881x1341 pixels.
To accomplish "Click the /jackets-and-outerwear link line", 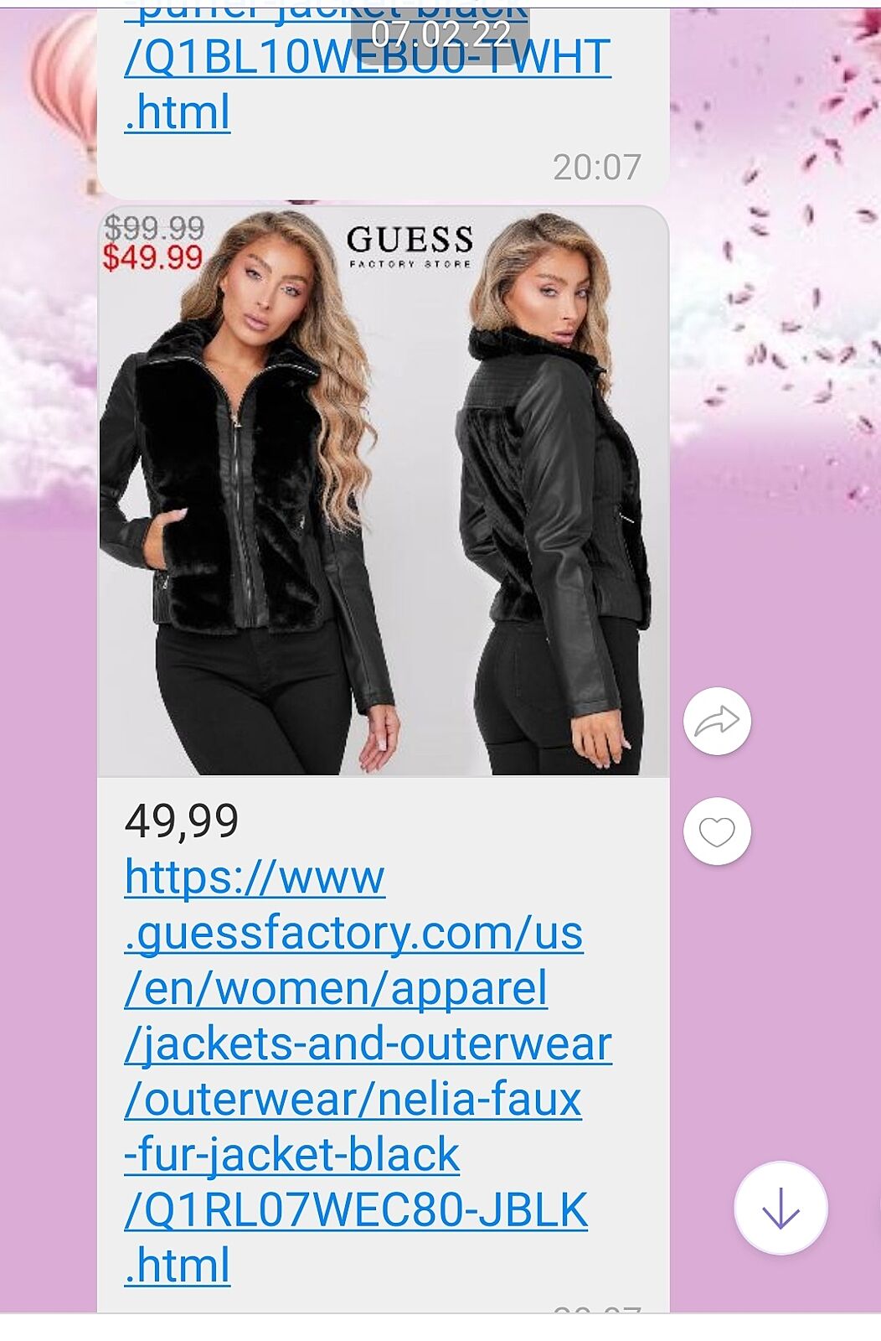I will (368, 1044).
